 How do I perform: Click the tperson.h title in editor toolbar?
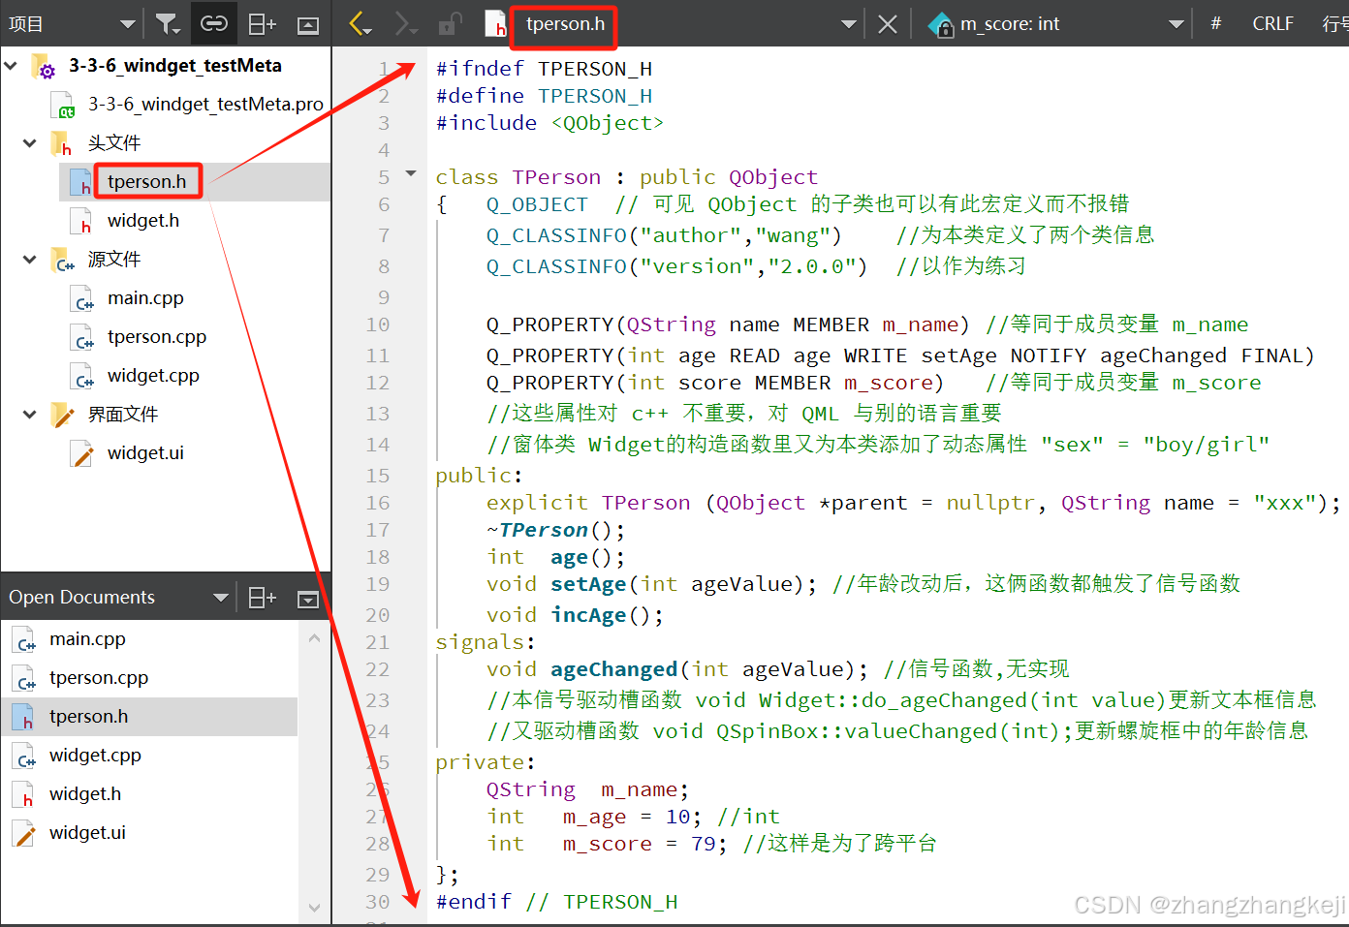pos(565,23)
